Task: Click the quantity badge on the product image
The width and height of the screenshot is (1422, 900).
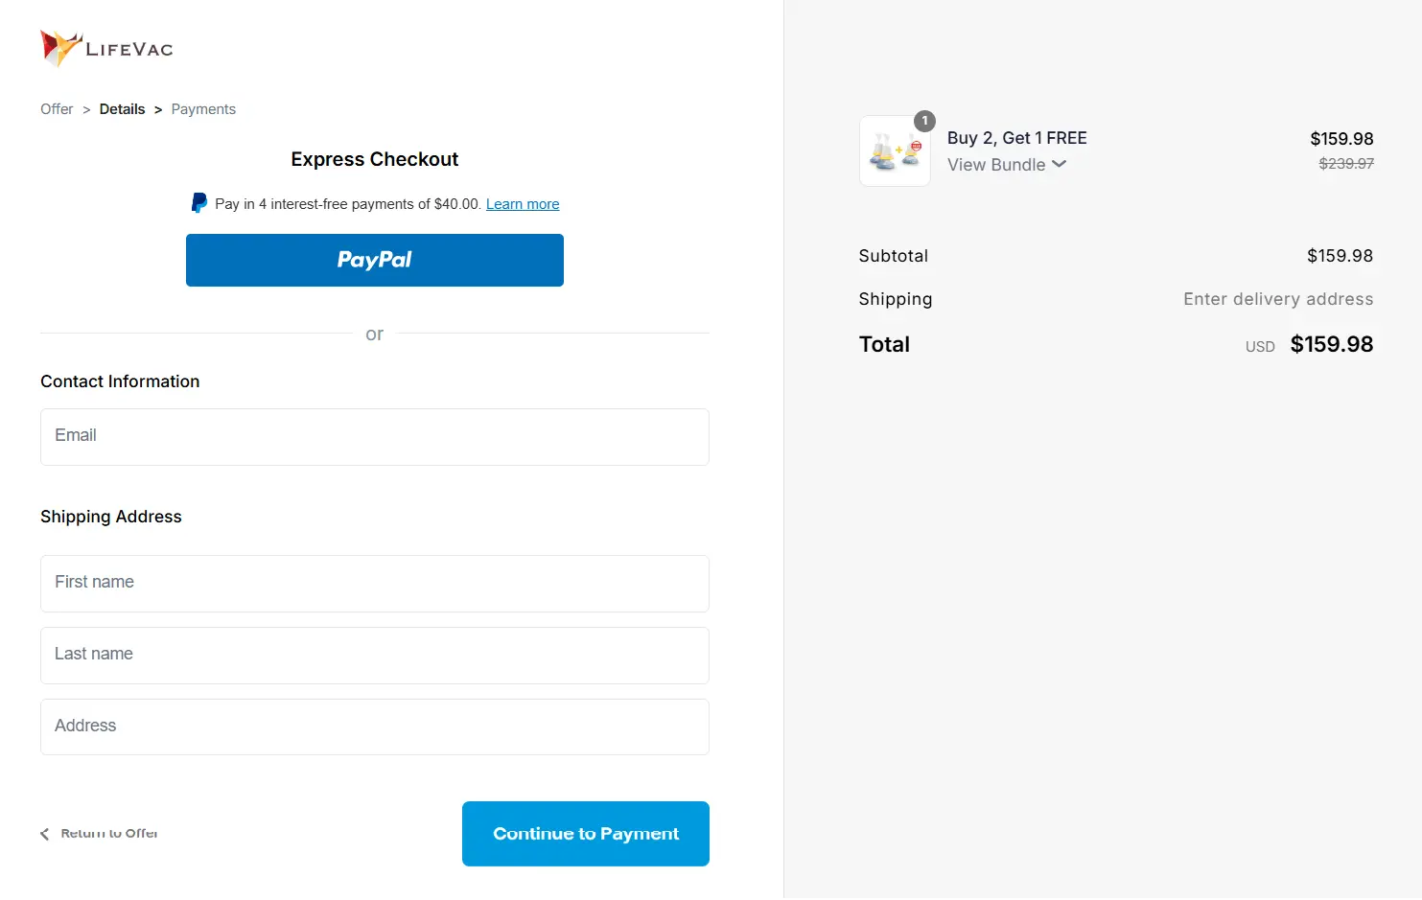Action: (923, 122)
